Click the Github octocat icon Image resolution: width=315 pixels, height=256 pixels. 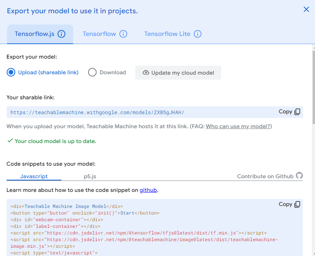299,176
